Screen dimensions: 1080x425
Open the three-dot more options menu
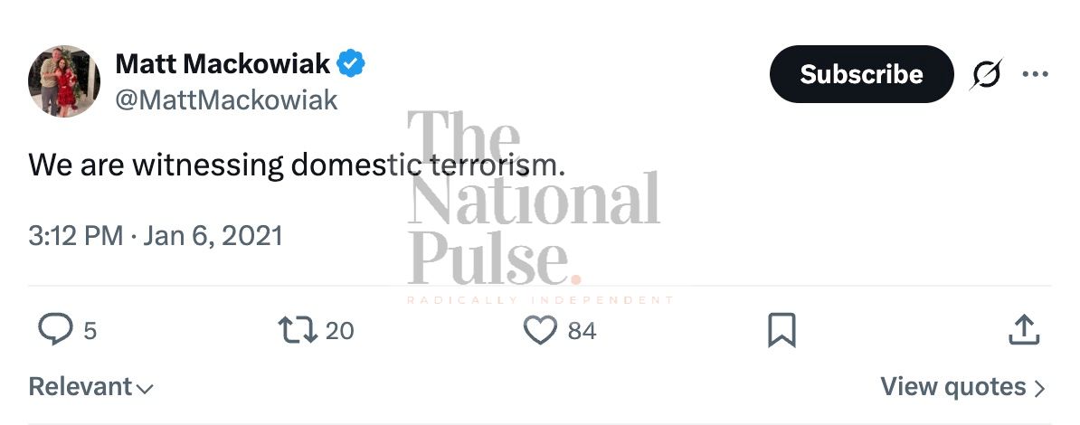click(x=1035, y=75)
